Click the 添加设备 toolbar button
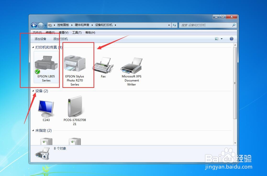 (40, 39)
